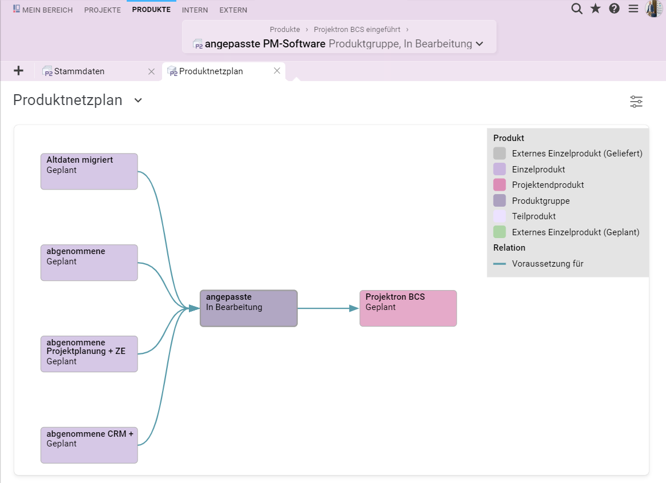Click the Projektendprodukt pink legend swatch

click(x=499, y=185)
